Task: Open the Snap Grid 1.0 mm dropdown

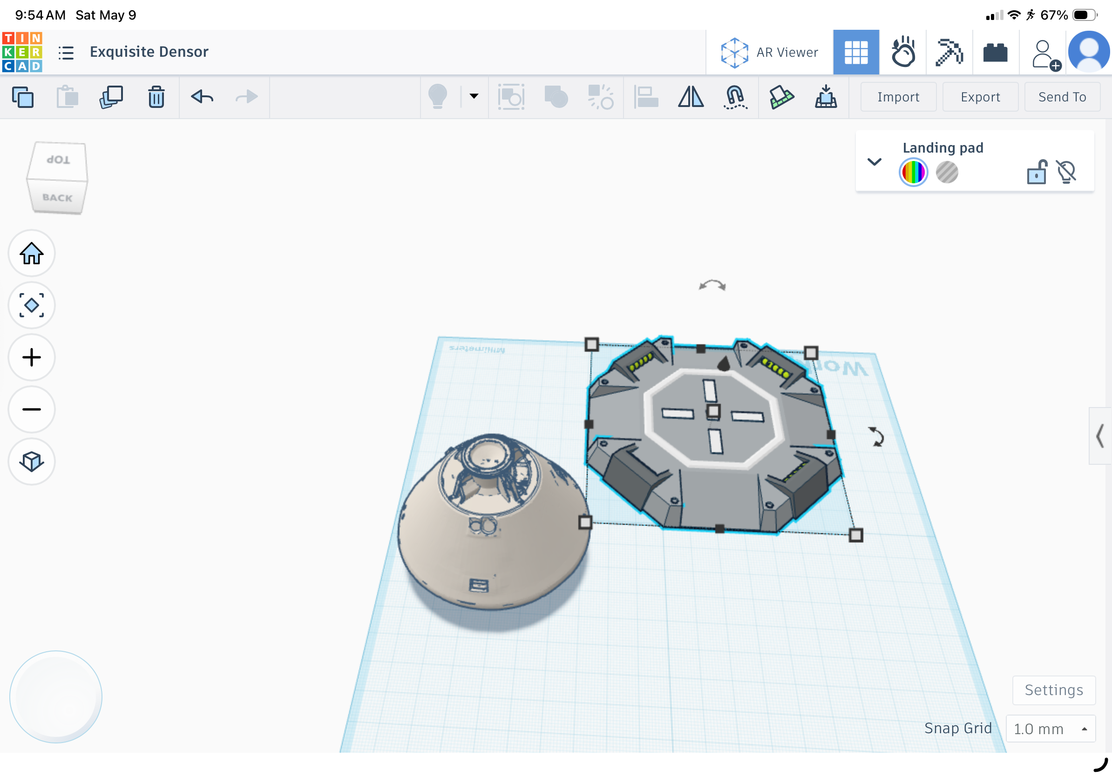Action: pyautogui.click(x=1050, y=729)
